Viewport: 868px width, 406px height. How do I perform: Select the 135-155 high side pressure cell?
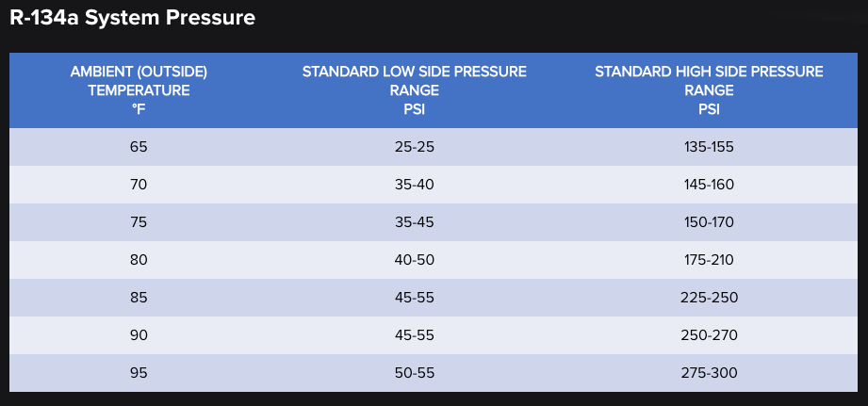click(x=709, y=147)
